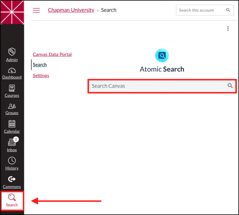The image size is (239, 215).
Task: Click the Chapman University logo
Action: pyautogui.click(x=12, y=13)
